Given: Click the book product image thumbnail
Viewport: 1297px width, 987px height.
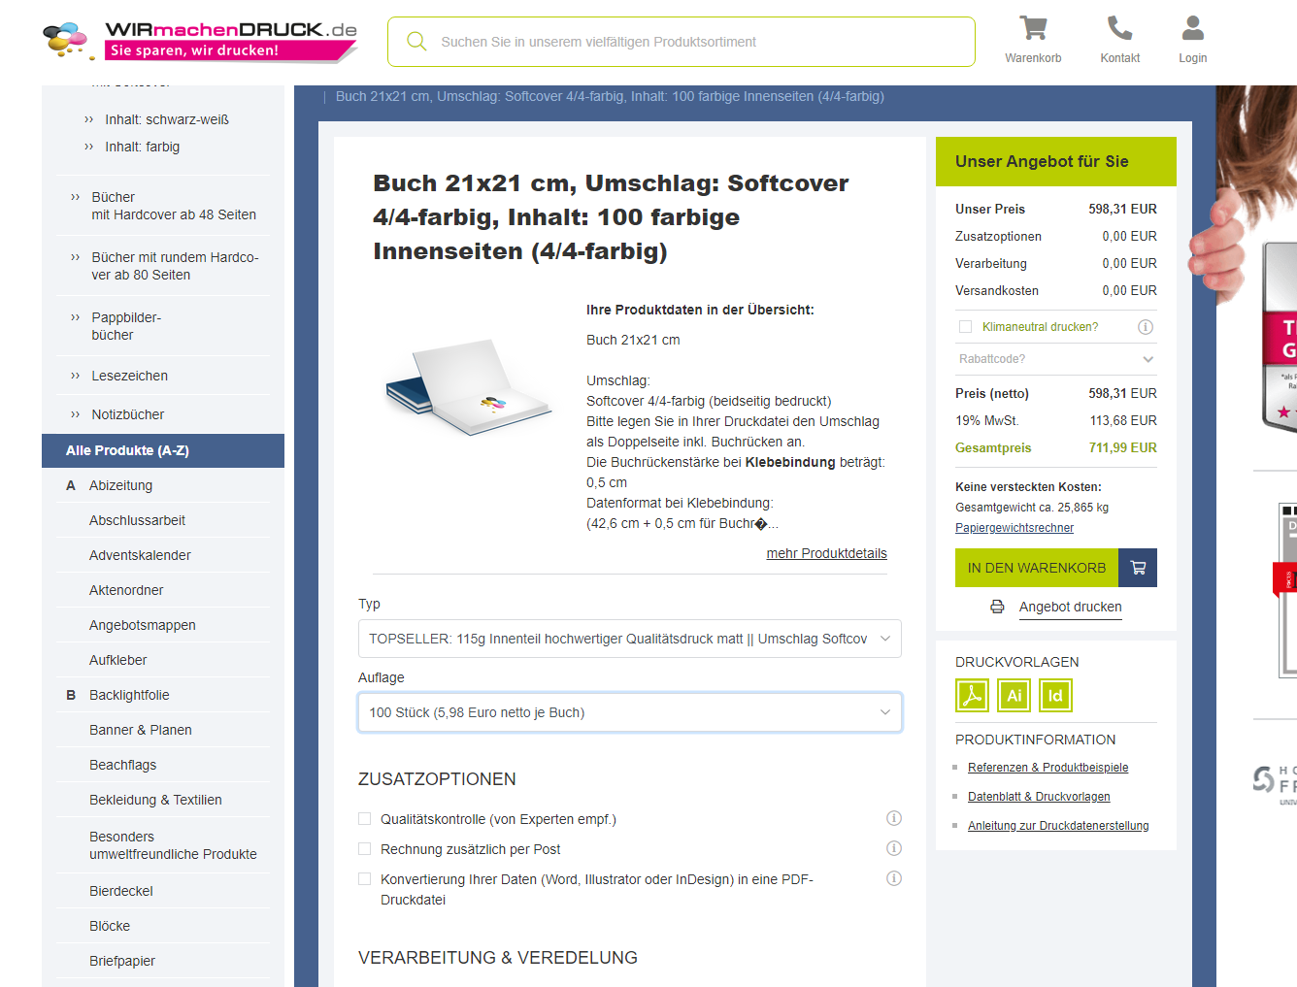Looking at the screenshot, I should pyautogui.click(x=468, y=388).
